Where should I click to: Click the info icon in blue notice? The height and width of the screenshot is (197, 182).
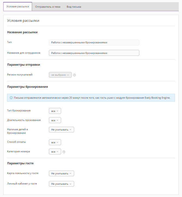11,98
